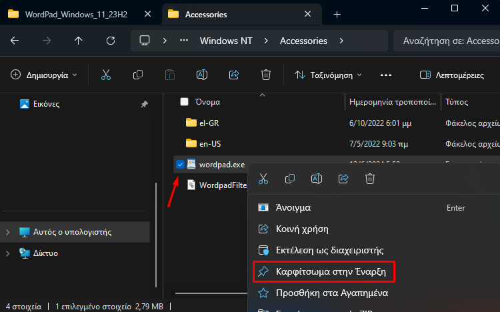Click Accessories in the address breadcrumb
The width and height of the screenshot is (500, 312).
coord(303,41)
